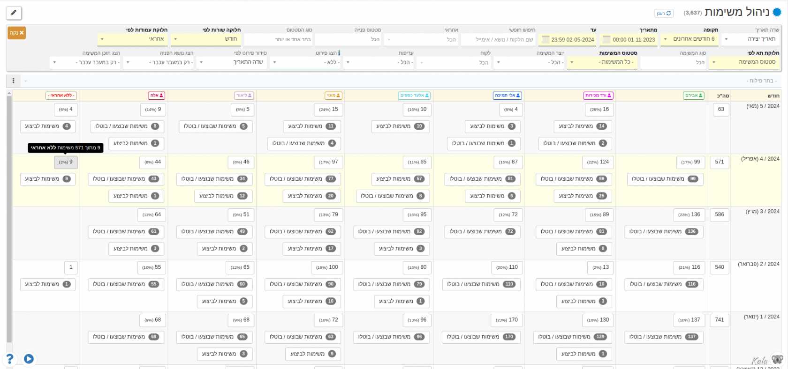The width and height of the screenshot is (788, 369).
Task: Click the אלי תמיכה column tag
Action: 507,96
